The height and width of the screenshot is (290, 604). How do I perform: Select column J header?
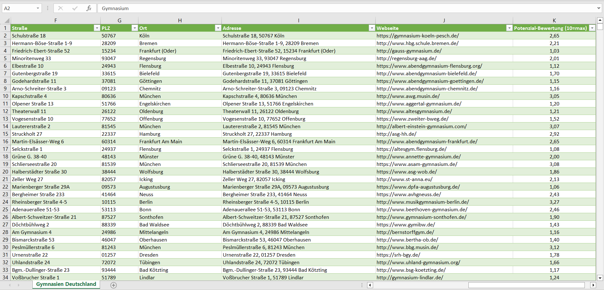pos(444,20)
